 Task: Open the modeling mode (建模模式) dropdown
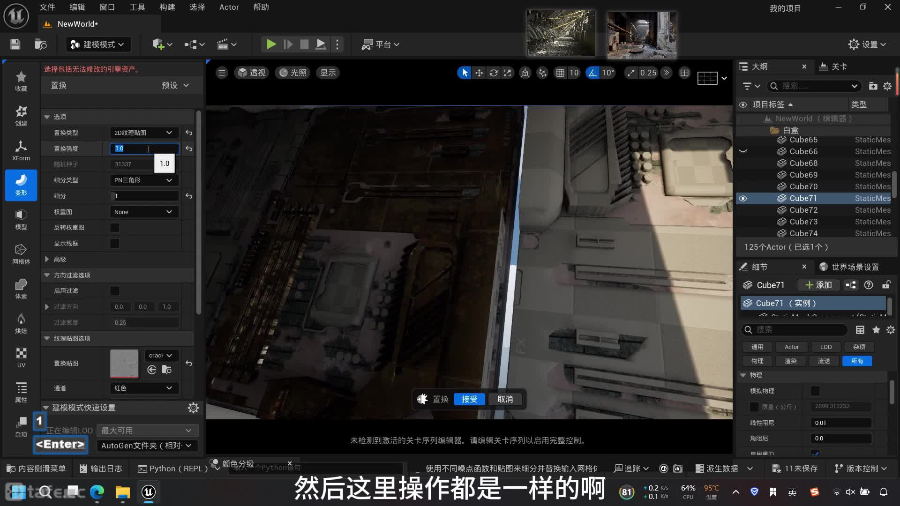97,45
